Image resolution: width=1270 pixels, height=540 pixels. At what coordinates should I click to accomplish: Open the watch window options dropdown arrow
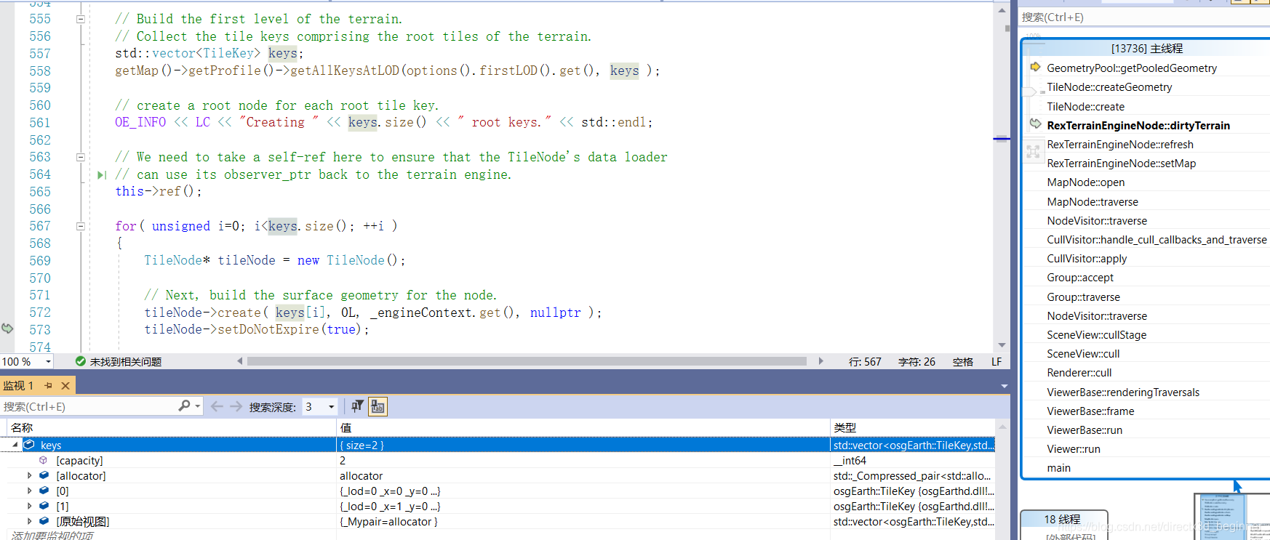pyautogui.click(x=1004, y=386)
